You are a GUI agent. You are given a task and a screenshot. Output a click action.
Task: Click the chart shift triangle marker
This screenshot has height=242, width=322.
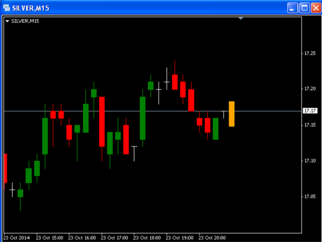click(x=240, y=19)
